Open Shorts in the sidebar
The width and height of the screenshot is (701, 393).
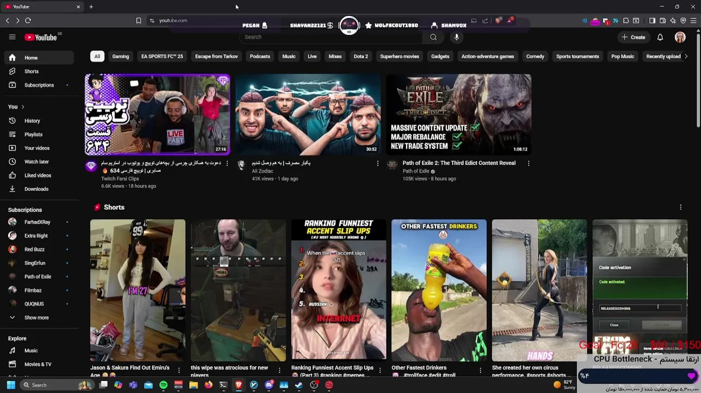point(39,72)
